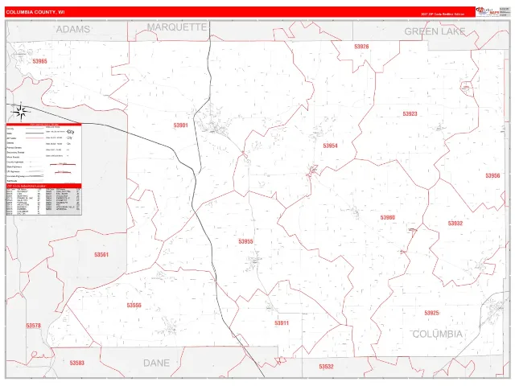Click ZIP code 53926 label
515x386 pixels.
pyautogui.click(x=361, y=47)
